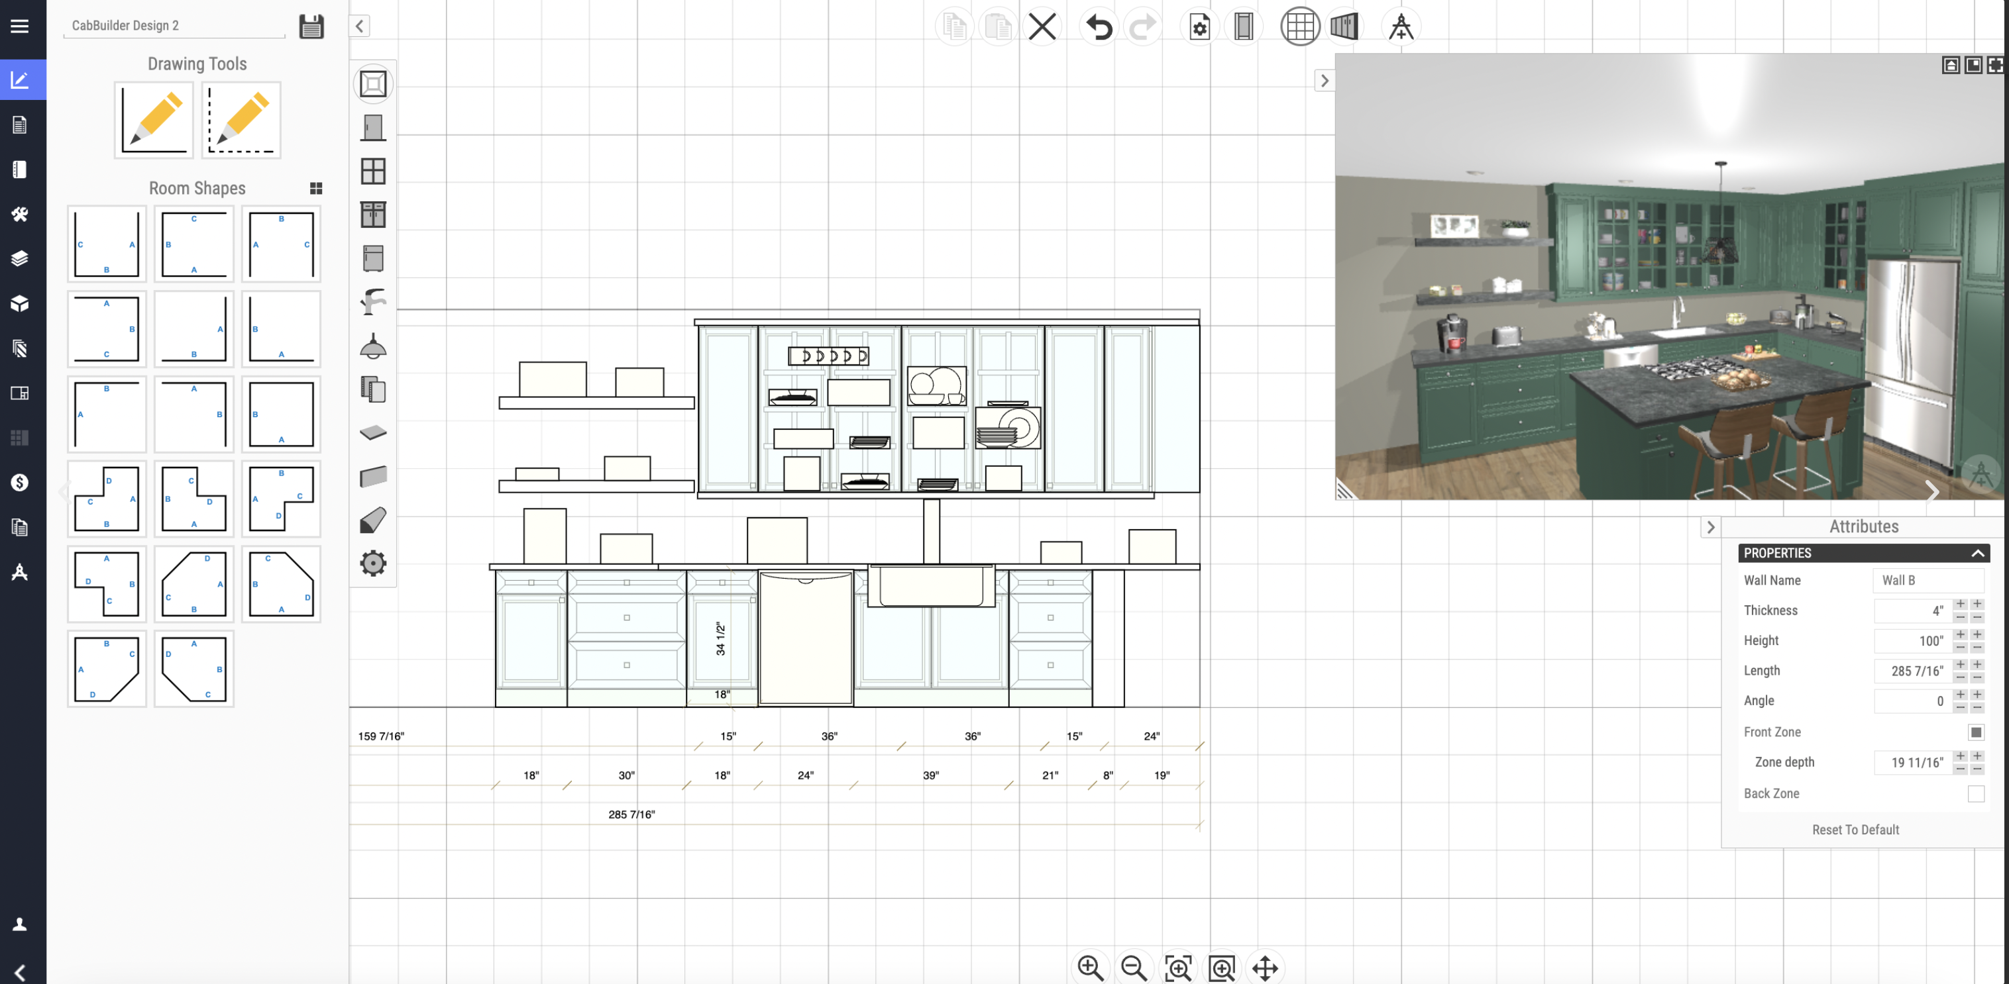Screen dimensions: 2009x984
Task: Collapse the Attributes panel arrow
Action: click(x=1710, y=528)
